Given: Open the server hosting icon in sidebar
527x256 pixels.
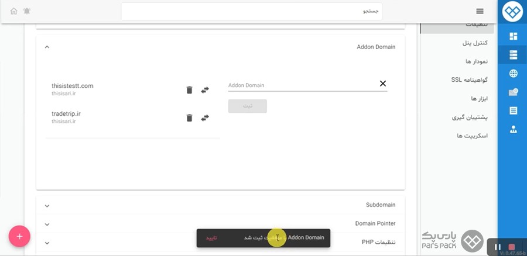Looking at the screenshot, I should pyautogui.click(x=513, y=55).
